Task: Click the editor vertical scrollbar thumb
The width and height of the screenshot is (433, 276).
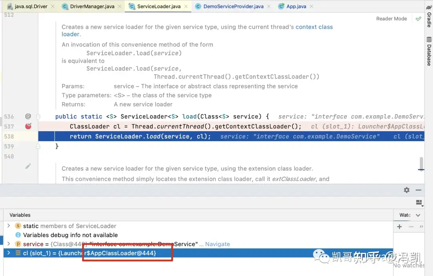Action: click(x=421, y=164)
